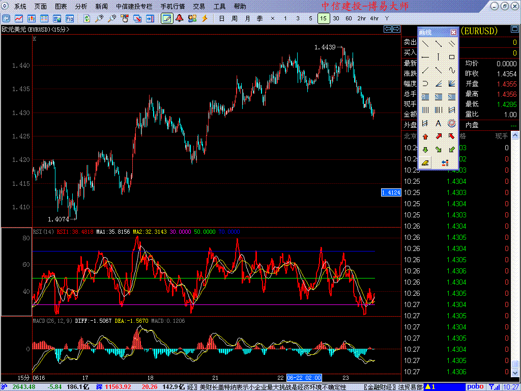Click the alarm bell toolbar icon
This screenshot has width=521, height=391.
tap(180, 18)
